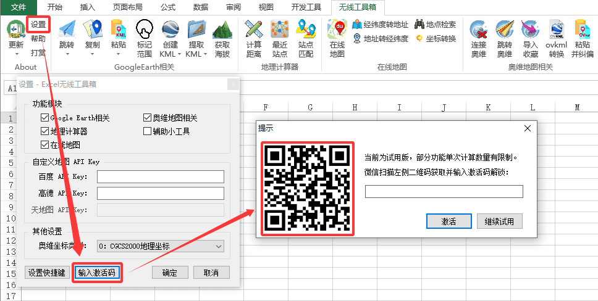Click the 跳转 paper plane icon
The width and height of the screenshot is (598, 301).
(x=67, y=30)
